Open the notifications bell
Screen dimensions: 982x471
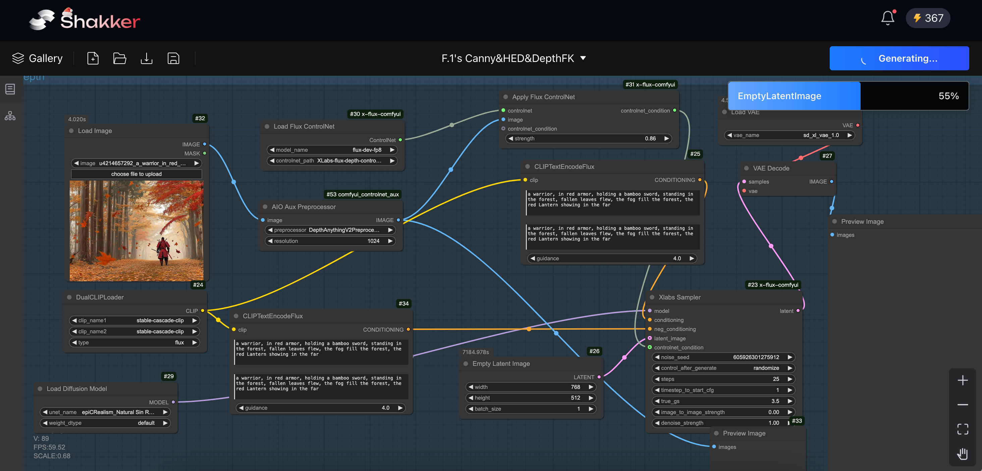point(887,18)
